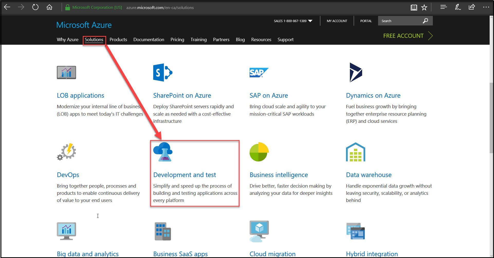Screen dimensions: 494x258
Task: Open the SALES phone number dropdown
Action: point(310,21)
